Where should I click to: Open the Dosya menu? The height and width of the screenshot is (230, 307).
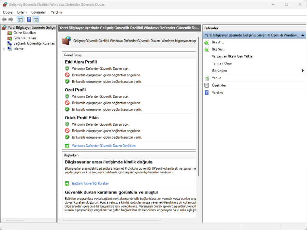click(8, 12)
